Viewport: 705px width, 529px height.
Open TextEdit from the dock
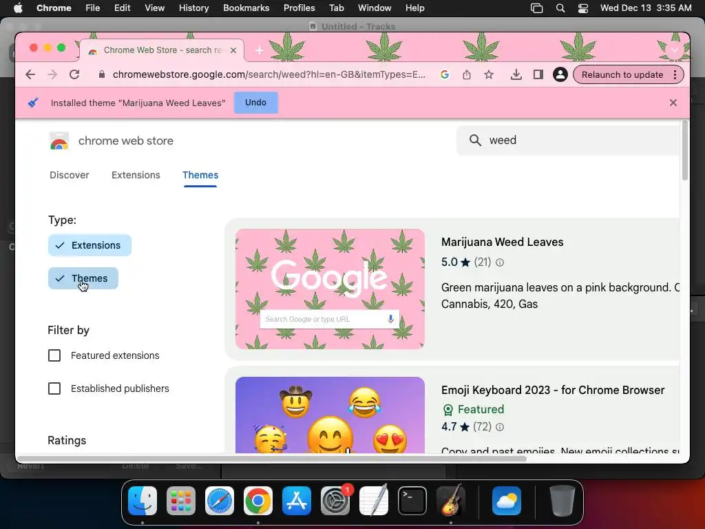pyautogui.click(x=374, y=501)
